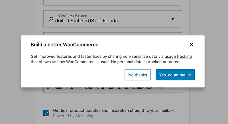The image size is (228, 124).
Task: Click the No thanks button
Action: [x=138, y=75]
